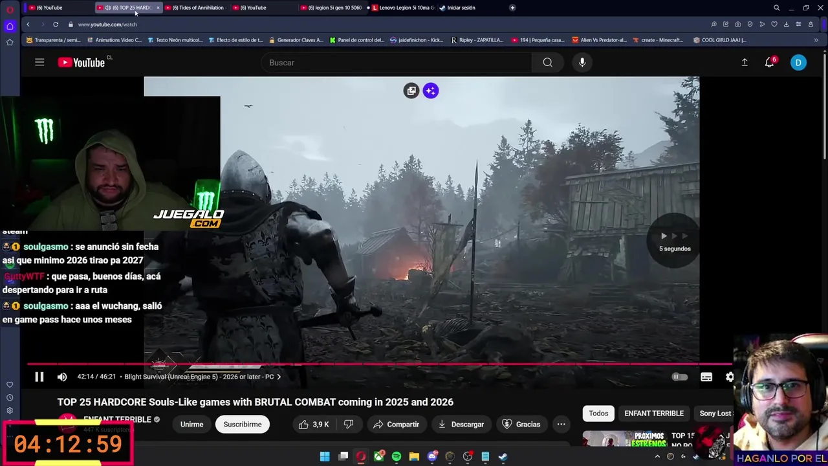Expand chapter Blight Survival chevron

(x=279, y=377)
